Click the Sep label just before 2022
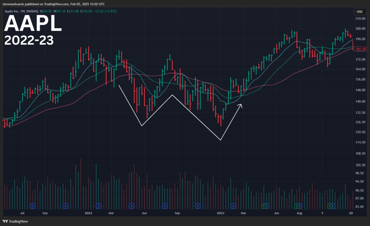The width and height of the screenshot is (370, 226). coord(45,213)
